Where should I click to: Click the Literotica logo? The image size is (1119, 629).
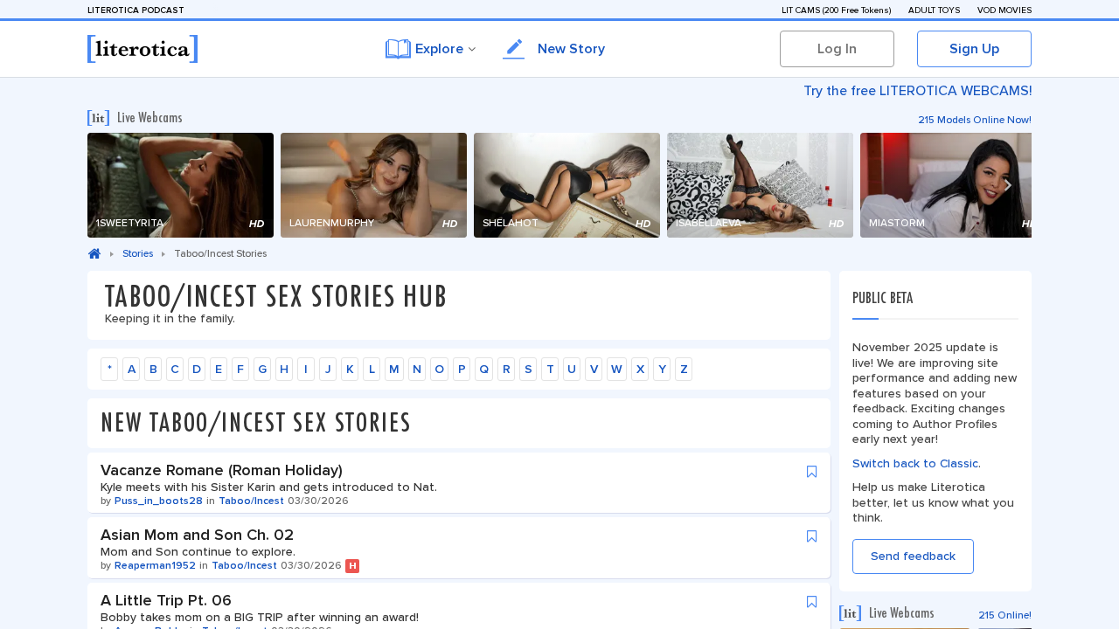142,49
